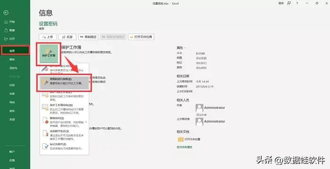Image resolution: width=330 pixels, height=169 pixels.
Task: Expand 限制访问(R) restrict access submenu
Action: (x=65, y=122)
